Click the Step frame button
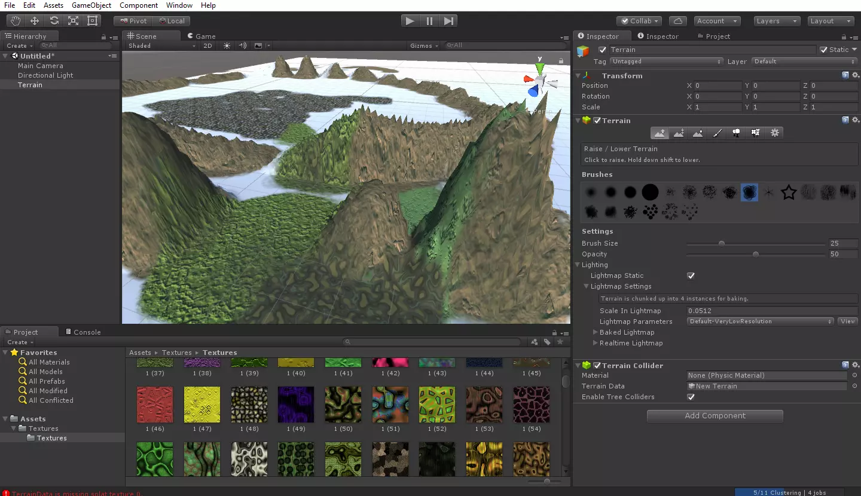Viewport: 861px width, 496px height. coord(448,21)
